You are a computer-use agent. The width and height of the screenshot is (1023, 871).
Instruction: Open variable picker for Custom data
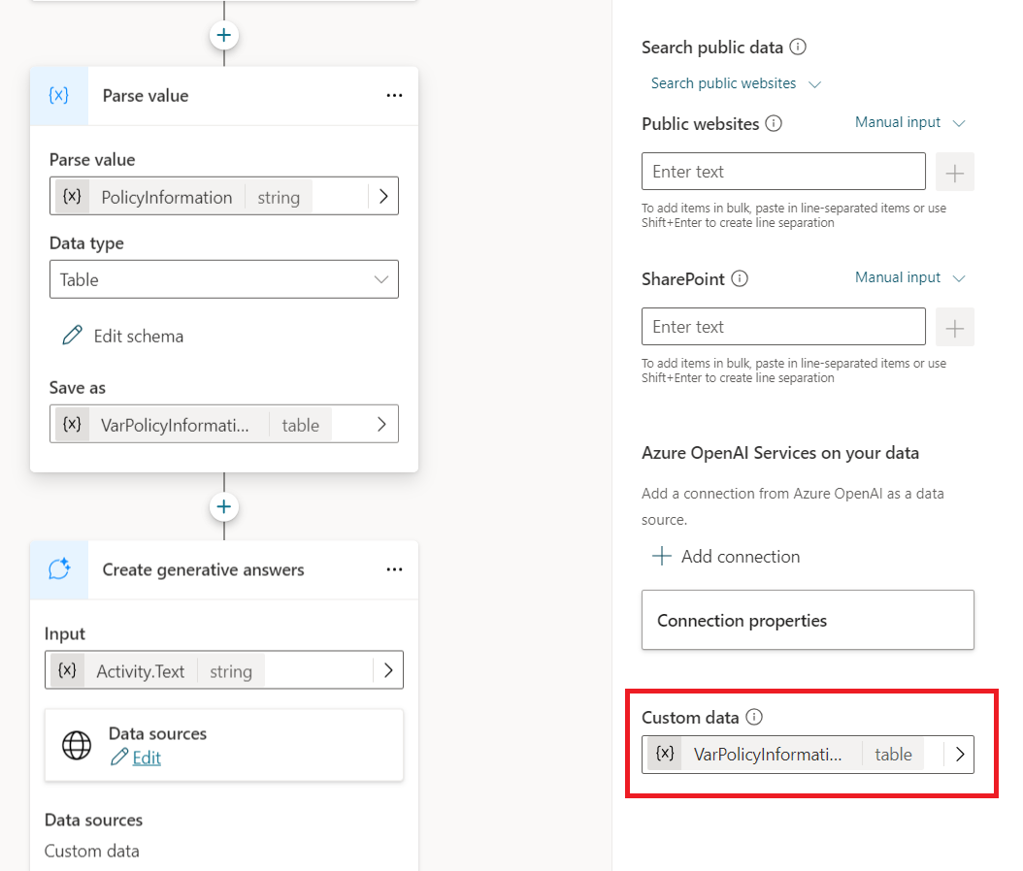(x=959, y=755)
